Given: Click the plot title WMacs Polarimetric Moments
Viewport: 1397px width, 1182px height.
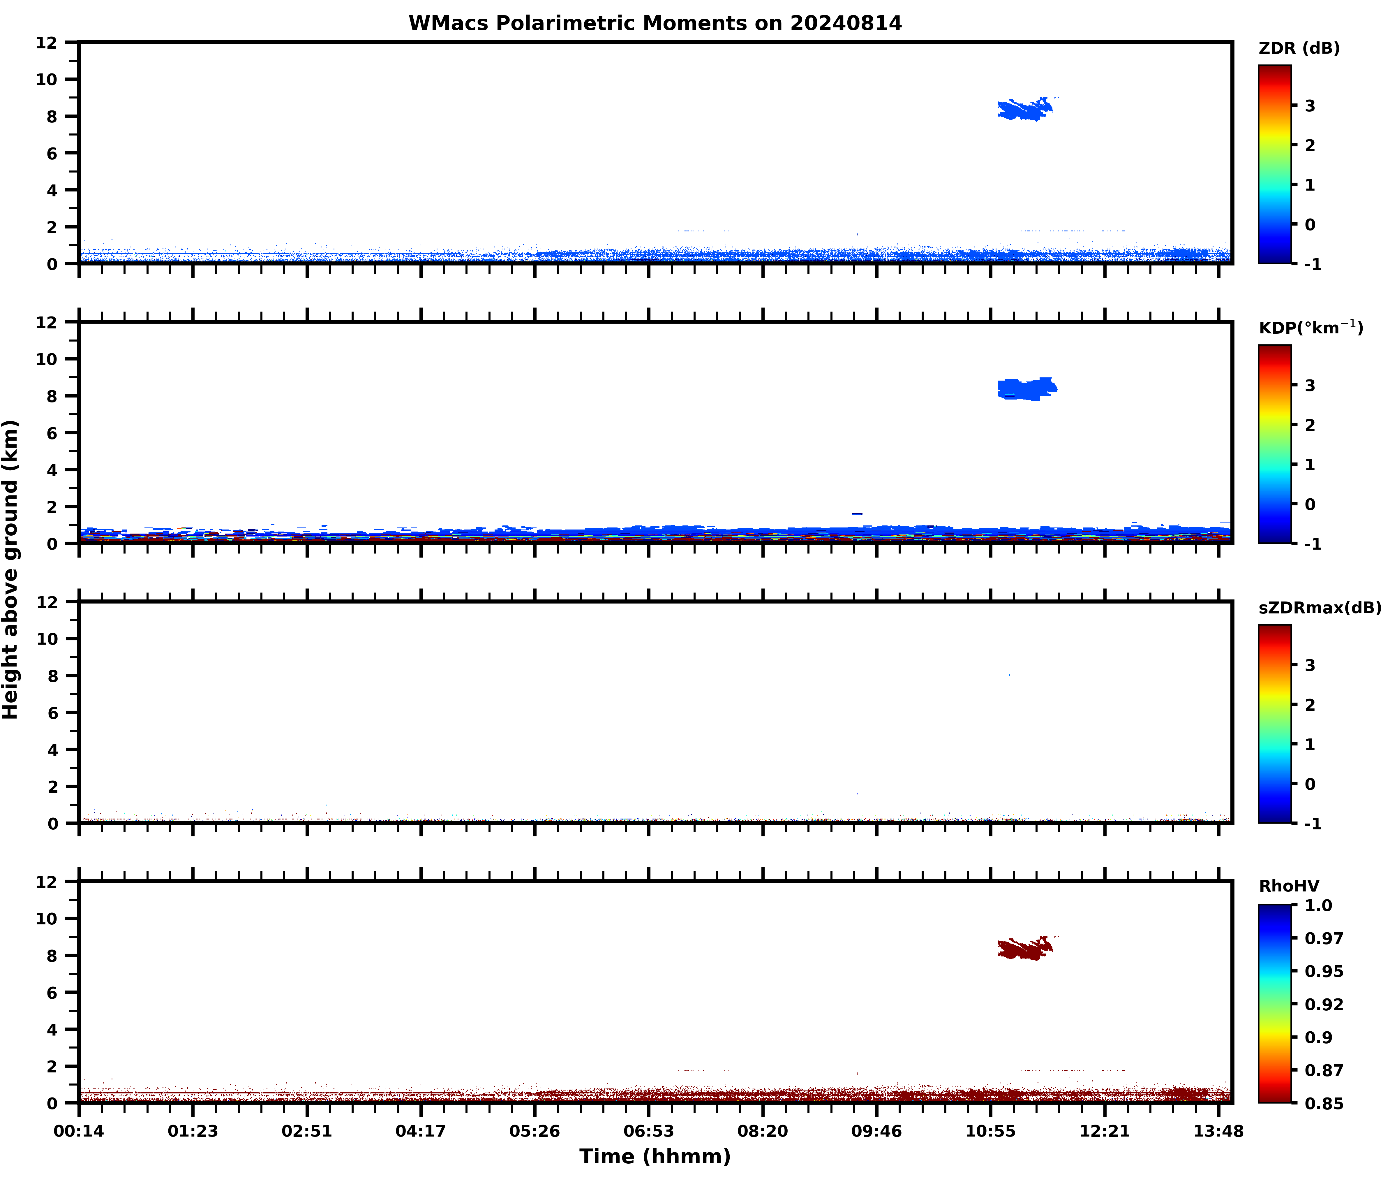Looking at the screenshot, I should [655, 23].
